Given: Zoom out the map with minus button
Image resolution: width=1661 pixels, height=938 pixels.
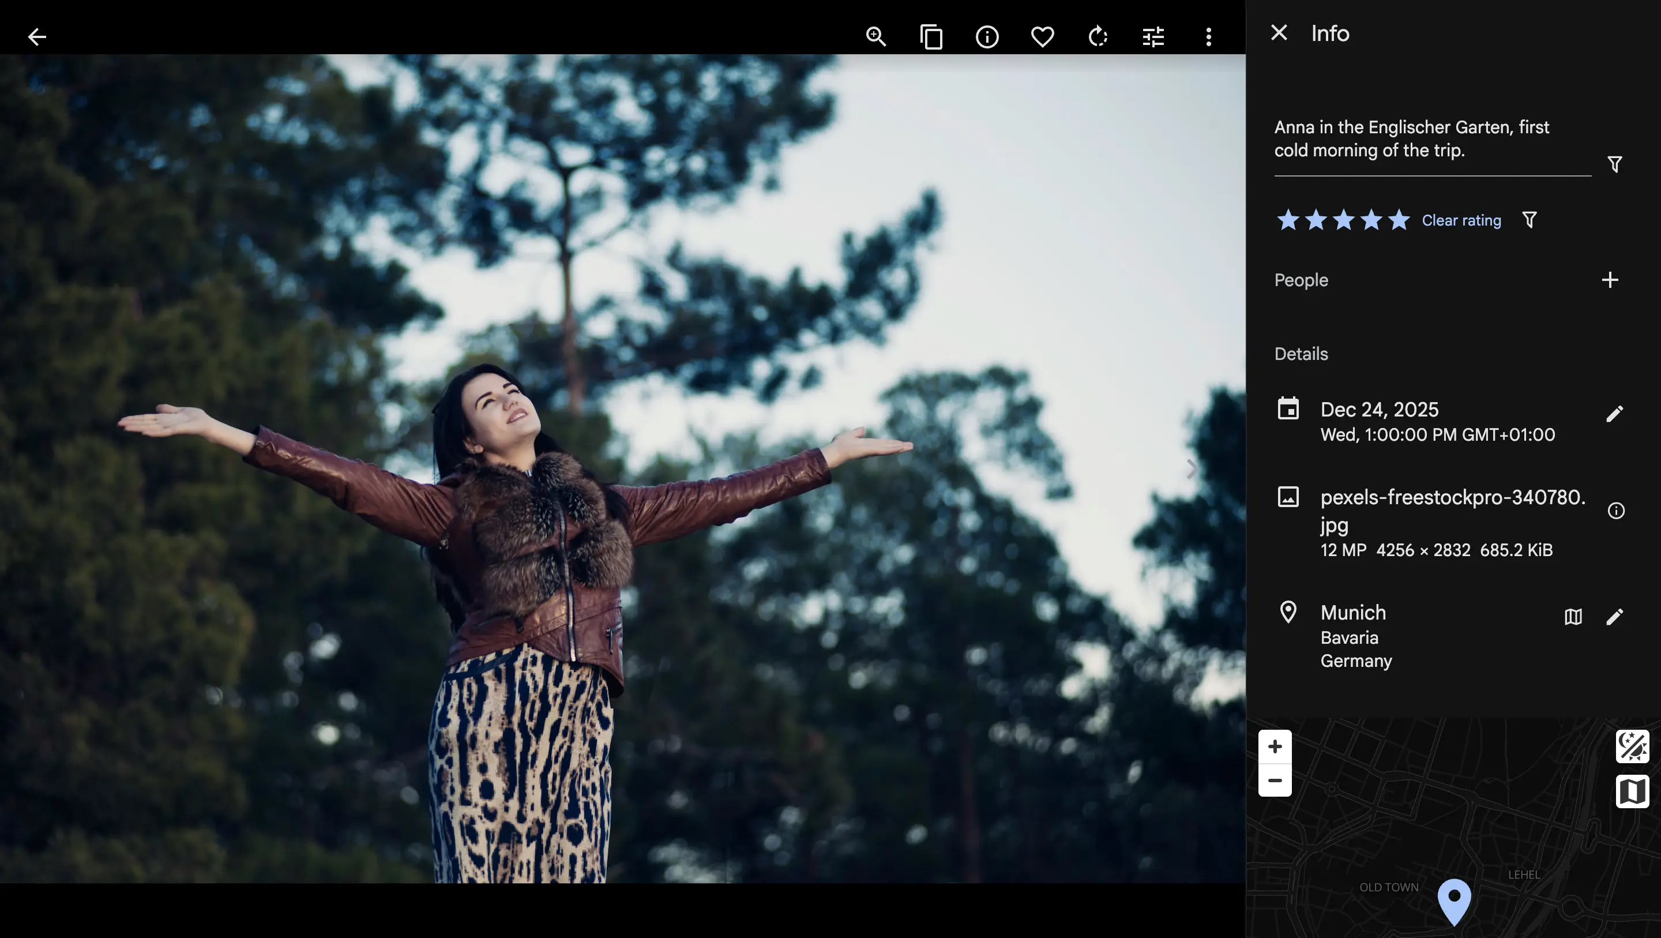Looking at the screenshot, I should click(x=1274, y=781).
